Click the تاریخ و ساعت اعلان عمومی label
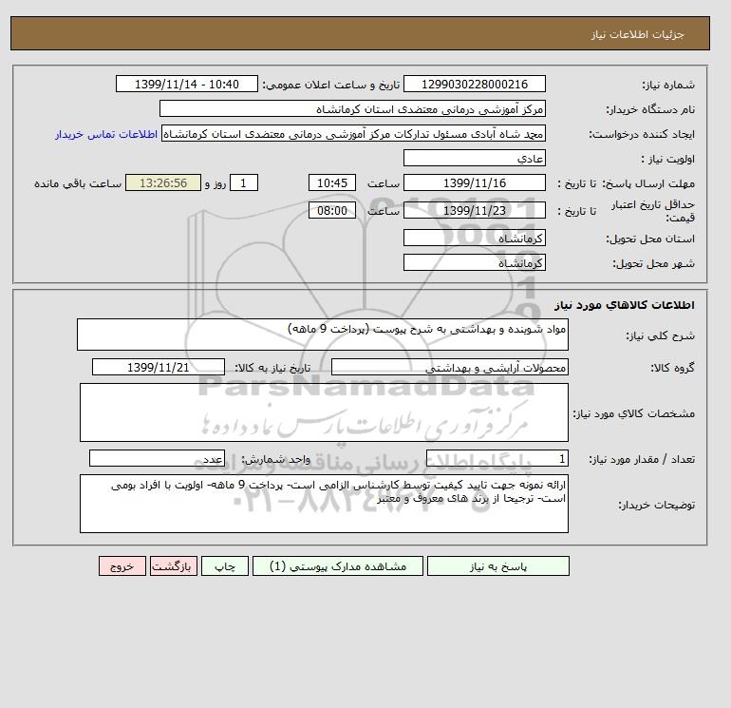 [x=331, y=85]
